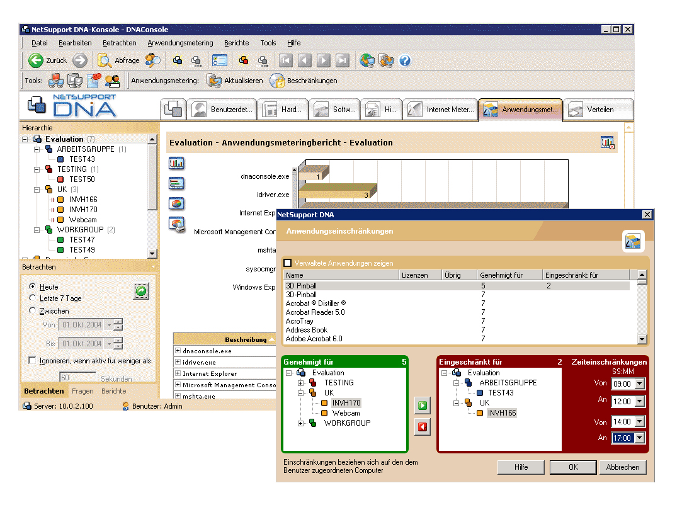The image size is (682, 505).
Task: Switch to the bottom Berichte panel tab
Action: [113, 390]
